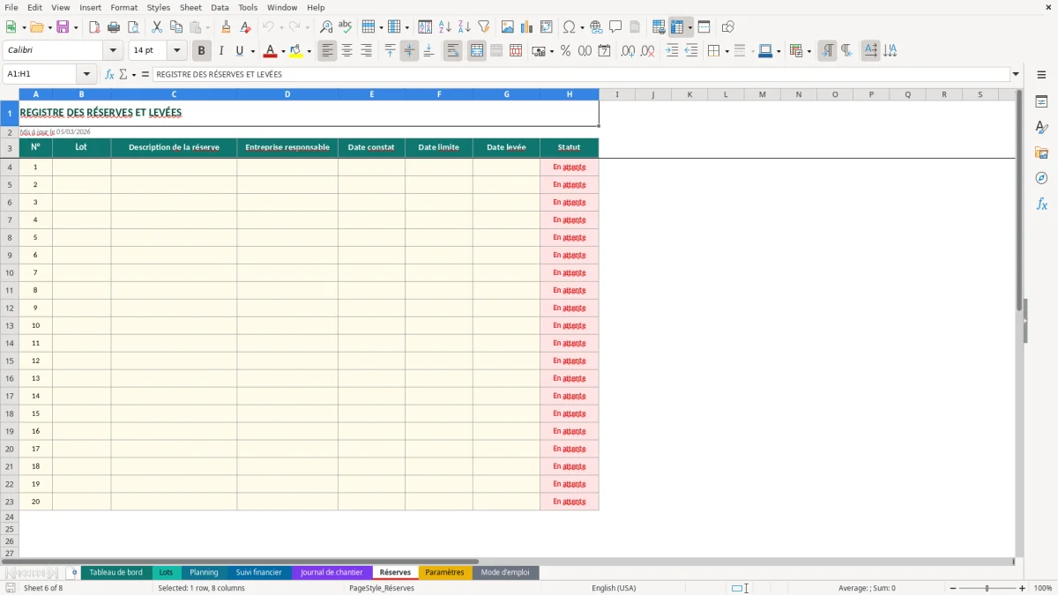The width and height of the screenshot is (1058, 595).
Task: Open the Function Wizard next to the Name Box
Action: click(x=109, y=74)
